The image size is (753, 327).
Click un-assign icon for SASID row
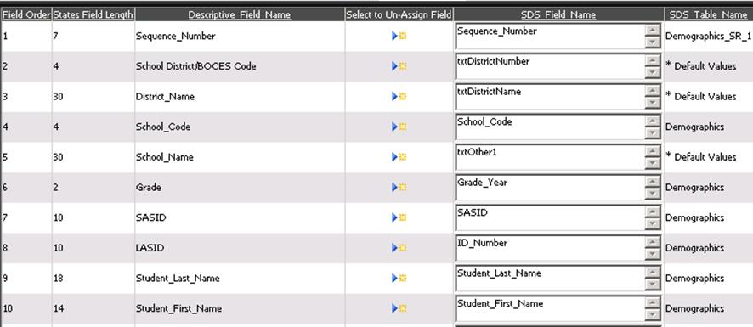tap(399, 217)
